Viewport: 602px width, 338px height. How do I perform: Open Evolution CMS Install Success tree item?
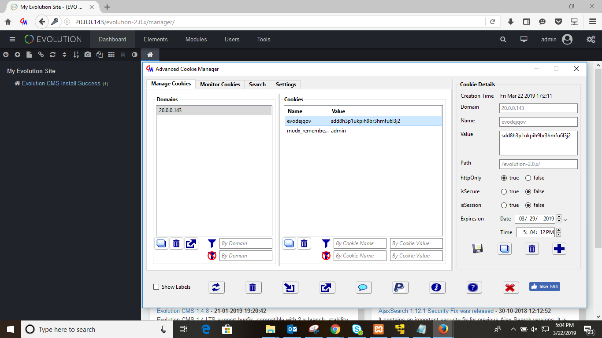point(61,83)
